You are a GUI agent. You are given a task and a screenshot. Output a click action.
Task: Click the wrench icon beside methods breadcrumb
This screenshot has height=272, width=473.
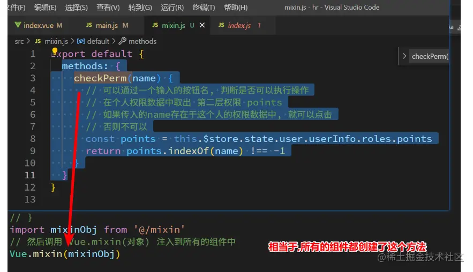[x=122, y=41]
